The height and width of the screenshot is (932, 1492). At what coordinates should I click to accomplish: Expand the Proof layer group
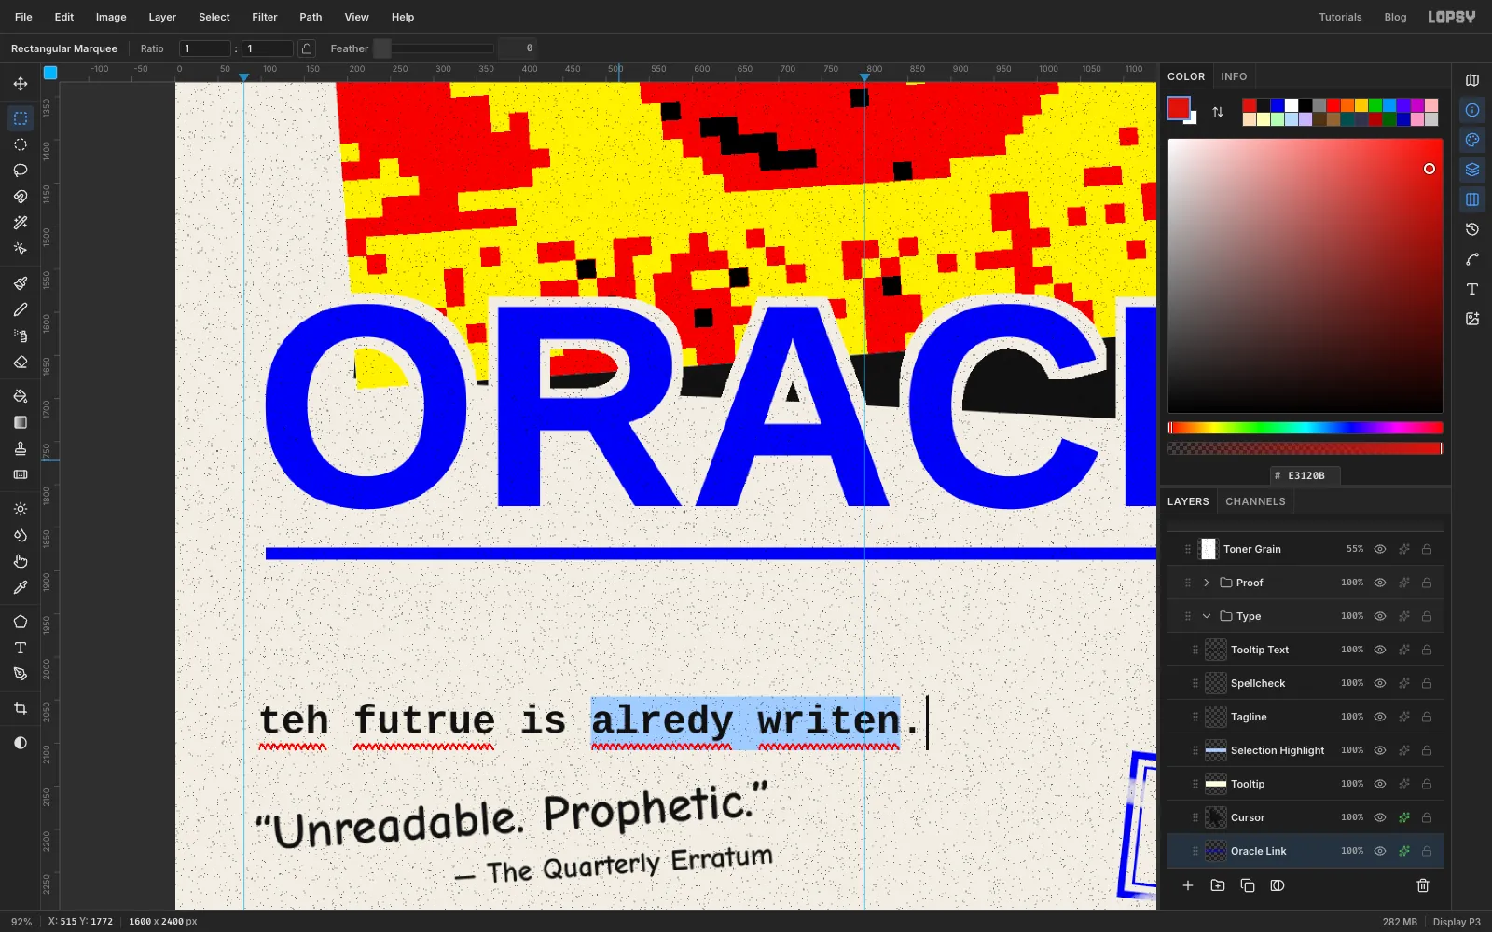(x=1207, y=582)
